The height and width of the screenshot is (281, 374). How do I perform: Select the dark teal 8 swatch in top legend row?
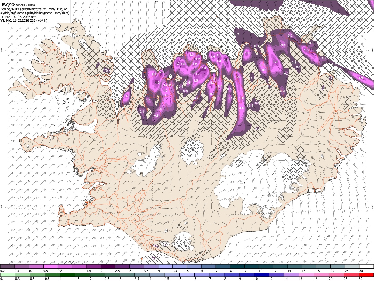click(237, 267)
